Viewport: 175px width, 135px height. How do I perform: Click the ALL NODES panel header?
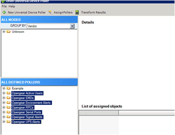click(x=39, y=19)
